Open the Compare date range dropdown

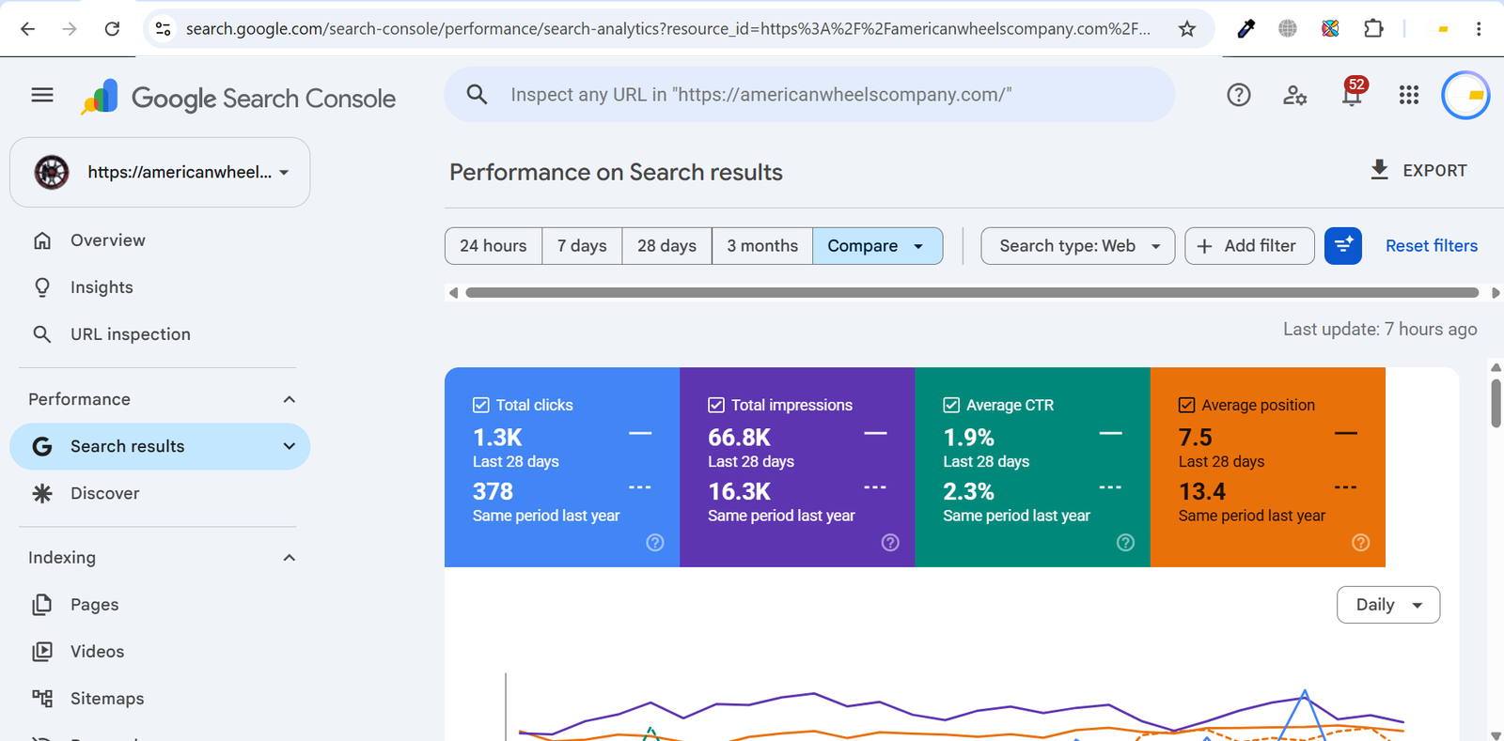[x=877, y=246]
